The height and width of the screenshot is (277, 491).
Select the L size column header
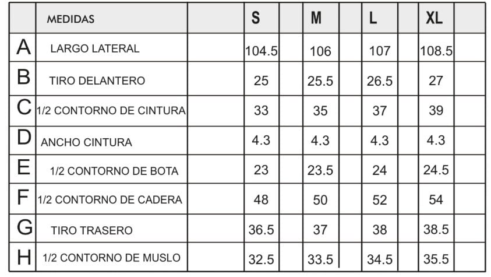pos(373,18)
